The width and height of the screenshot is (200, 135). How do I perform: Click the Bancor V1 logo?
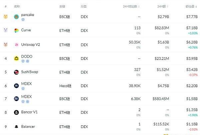pos(16,112)
